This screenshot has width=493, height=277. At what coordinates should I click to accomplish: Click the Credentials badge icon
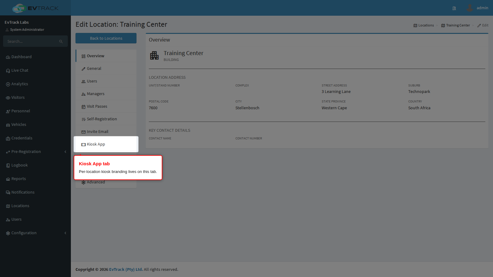(8, 138)
